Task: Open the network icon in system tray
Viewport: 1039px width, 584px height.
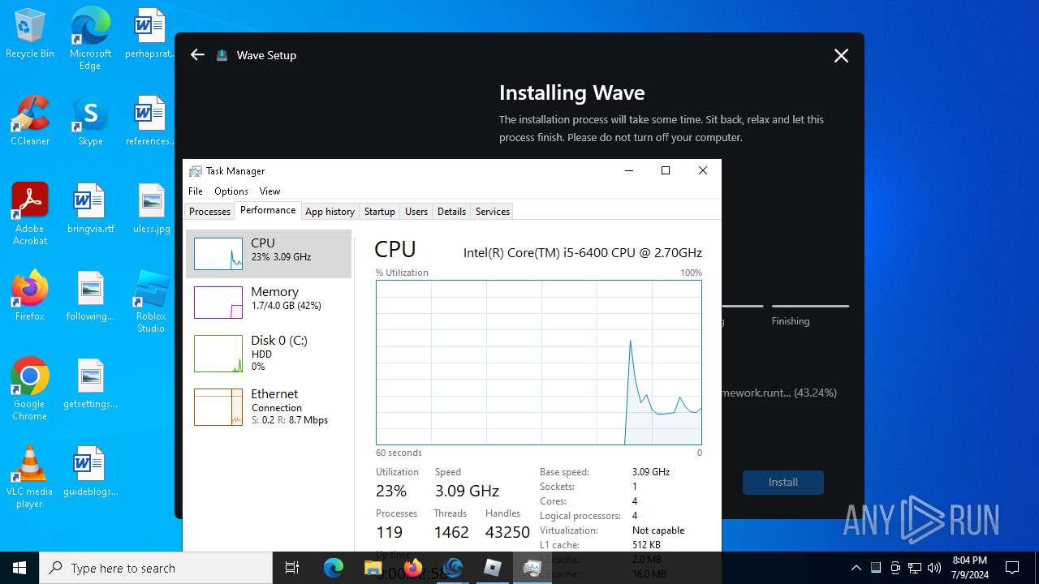Action: coord(915,568)
